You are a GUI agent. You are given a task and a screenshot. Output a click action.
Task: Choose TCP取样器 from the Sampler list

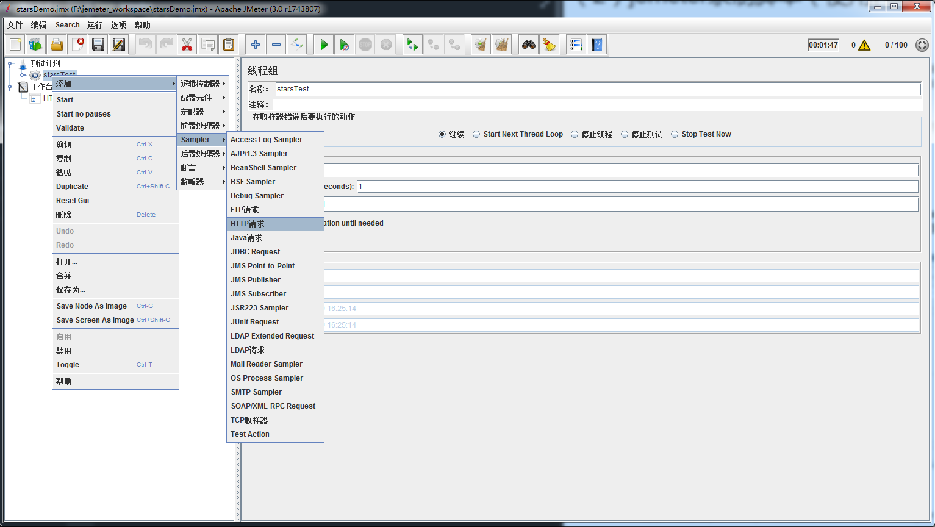pos(275,420)
